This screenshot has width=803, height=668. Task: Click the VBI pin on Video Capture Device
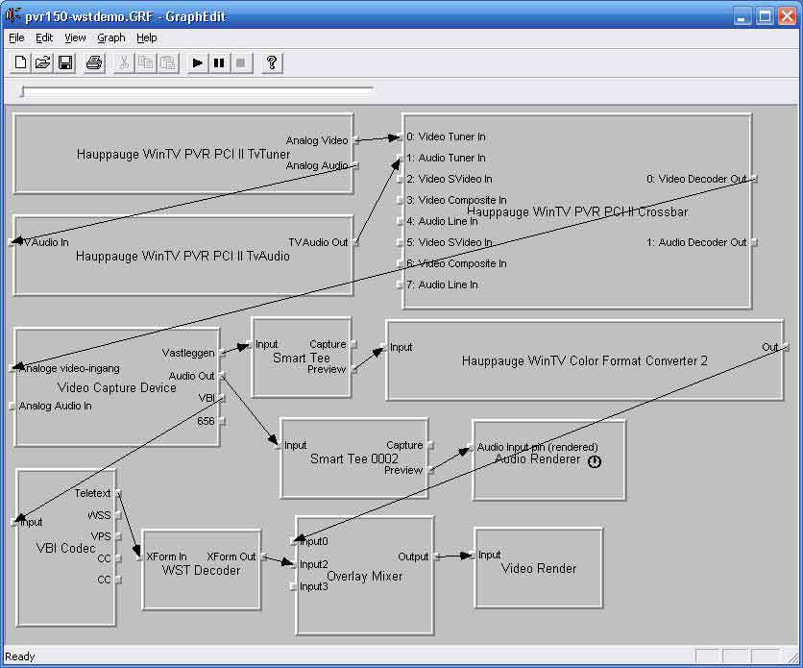(223, 398)
